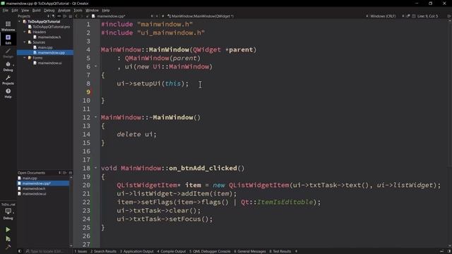Screen dimensions: 452x254
Task: Open the Analyze menu
Action: click(x=64, y=11)
